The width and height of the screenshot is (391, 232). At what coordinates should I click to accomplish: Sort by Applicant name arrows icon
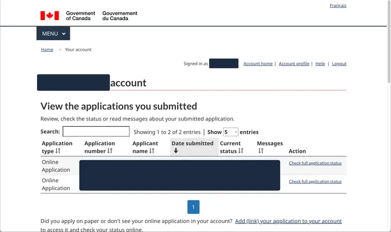152,151
